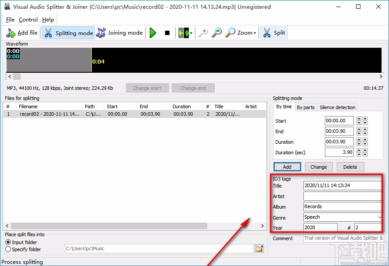The width and height of the screenshot is (389, 266).
Task: Switch to the Silence detection tab
Action: [337, 107]
